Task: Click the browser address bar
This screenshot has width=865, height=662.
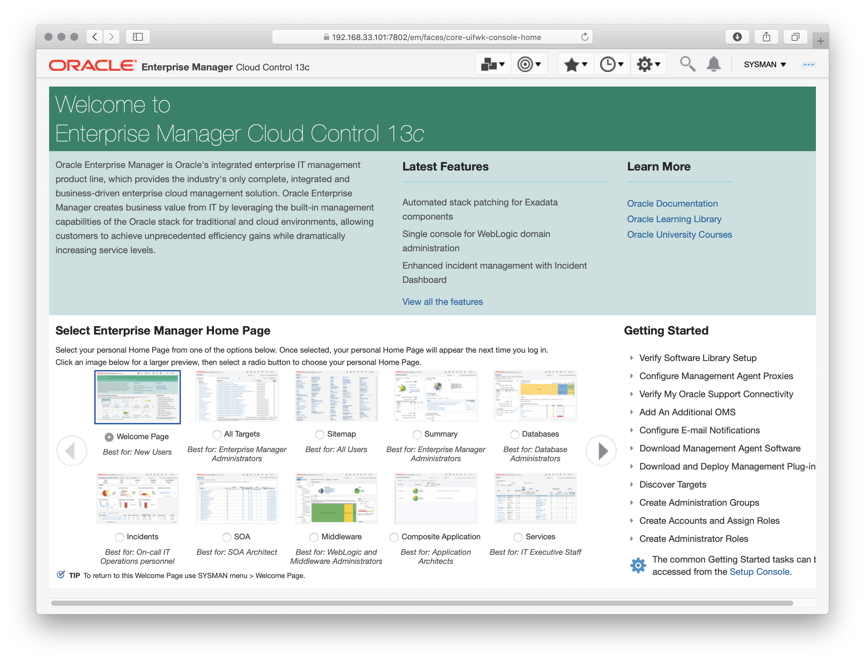Action: tap(432, 37)
